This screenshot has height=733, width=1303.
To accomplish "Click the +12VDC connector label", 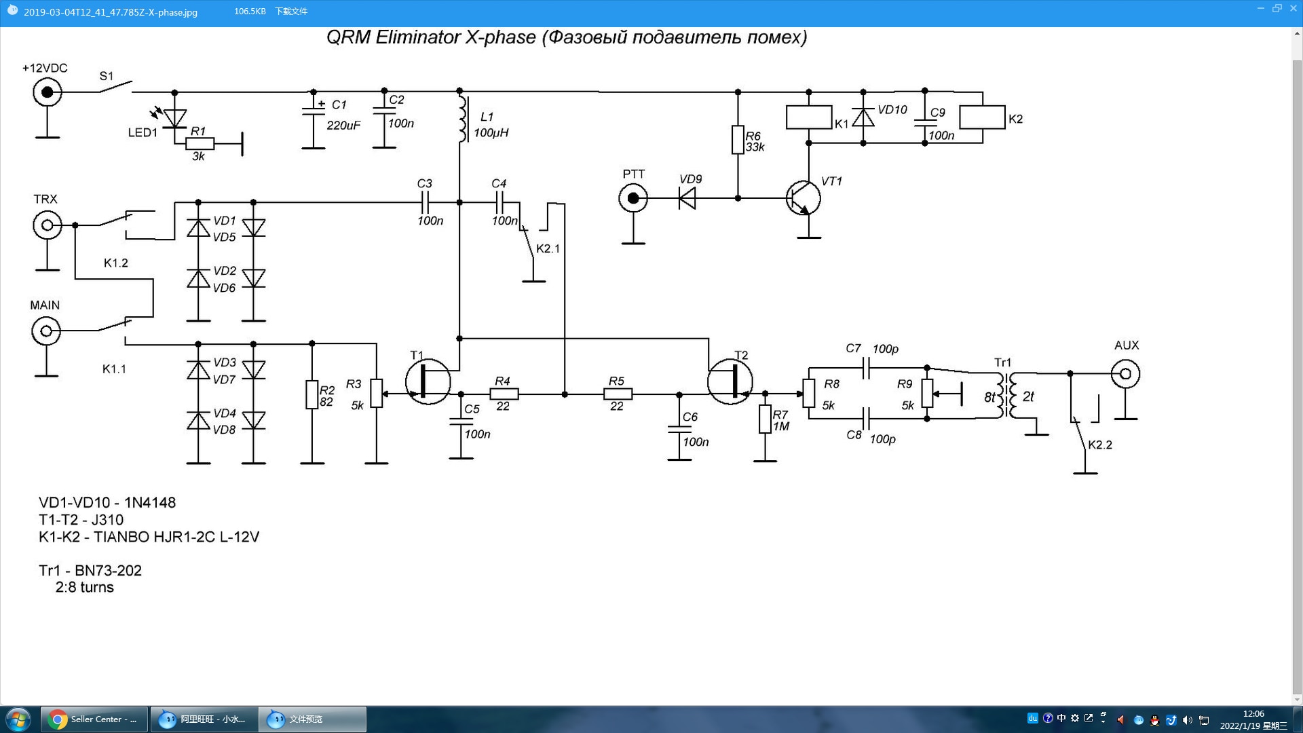I will [x=45, y=68].
